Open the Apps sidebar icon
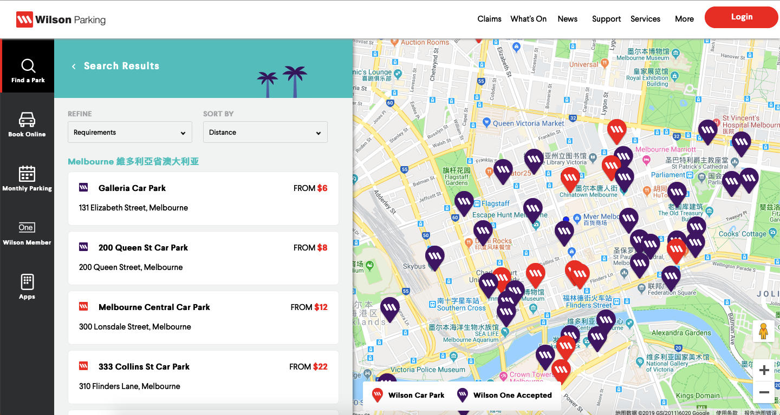The image size is (780, 415). tap(27, 282)
